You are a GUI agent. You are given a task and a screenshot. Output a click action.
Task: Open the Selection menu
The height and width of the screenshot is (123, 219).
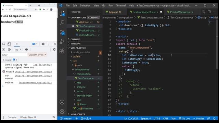(85, 5)
